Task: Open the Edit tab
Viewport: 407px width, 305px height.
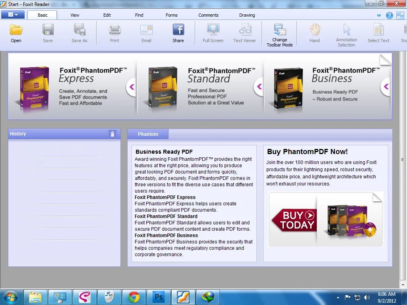Action: (x=107, y=15)
